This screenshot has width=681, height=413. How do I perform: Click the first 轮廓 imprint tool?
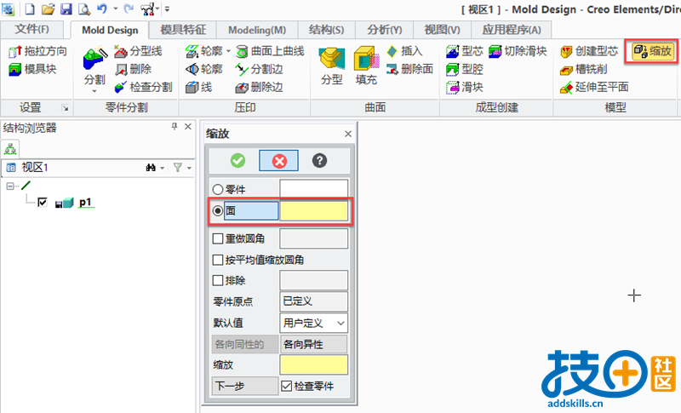[x=203, y=51]
